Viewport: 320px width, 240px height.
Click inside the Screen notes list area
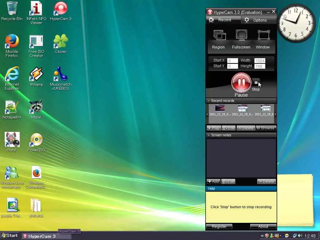(241, 158)
